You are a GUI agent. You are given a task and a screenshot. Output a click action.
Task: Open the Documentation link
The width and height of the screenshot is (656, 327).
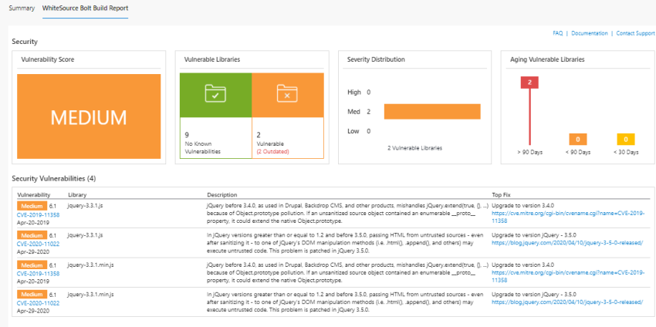(x=590, y=33)
